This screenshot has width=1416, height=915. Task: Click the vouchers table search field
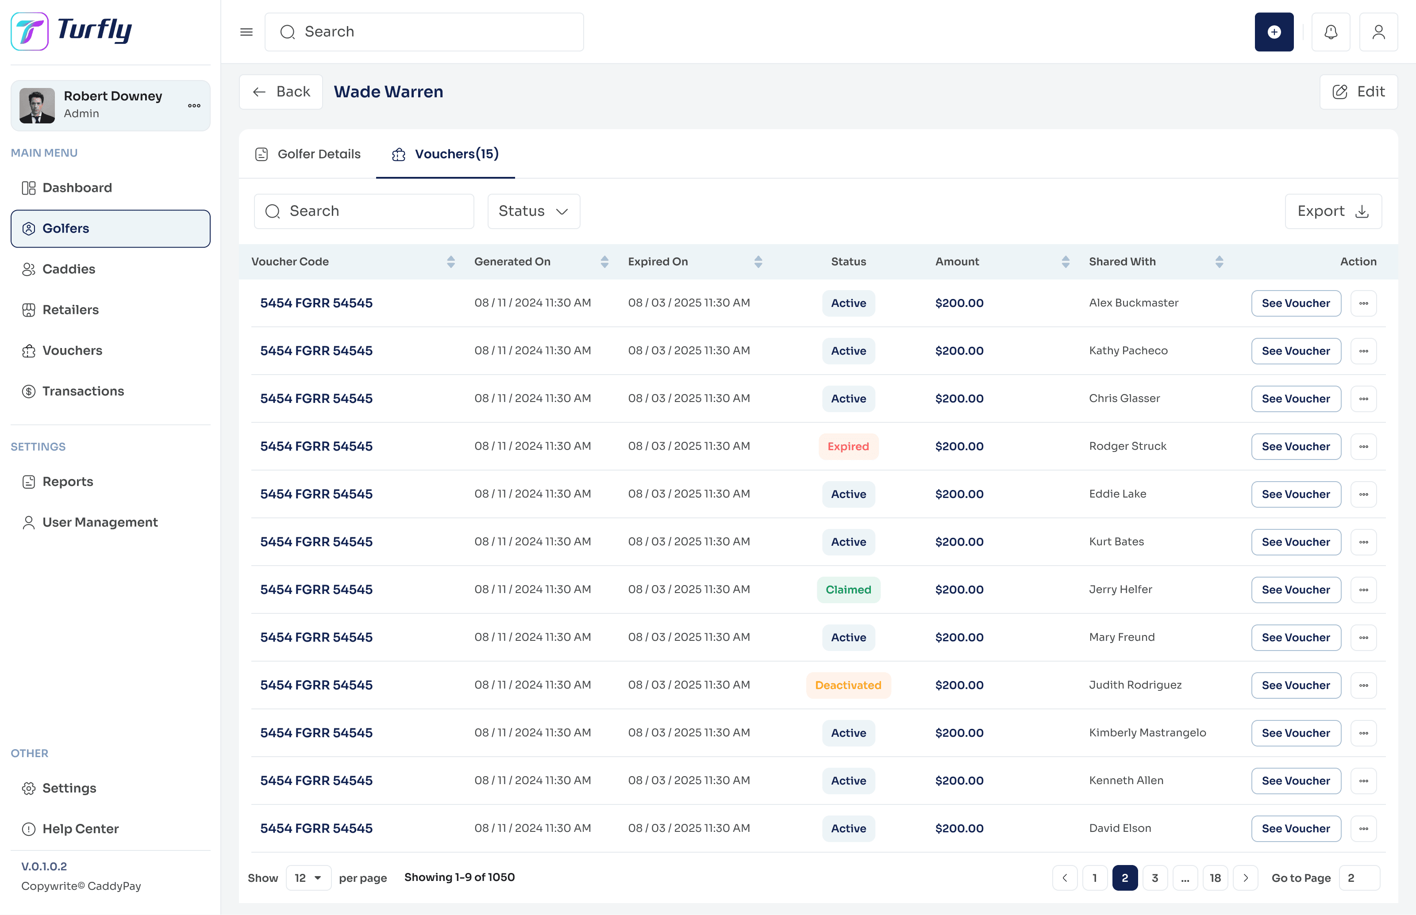364,211
